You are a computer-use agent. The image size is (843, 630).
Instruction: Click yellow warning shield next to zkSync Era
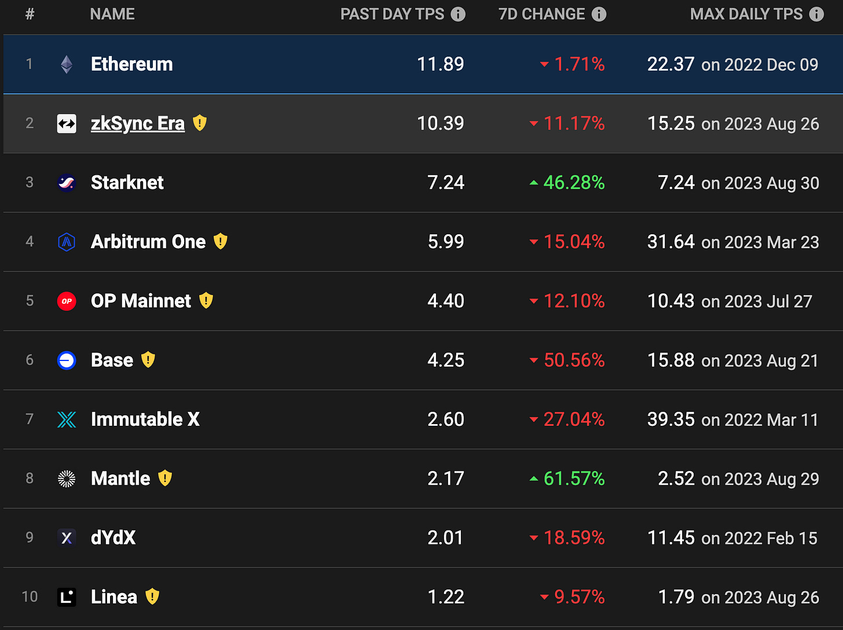[x=200, y=123]
